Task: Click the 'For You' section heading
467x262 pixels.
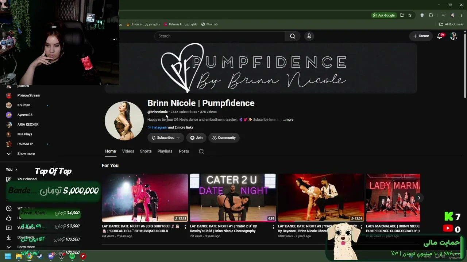Action: [110, 166]
